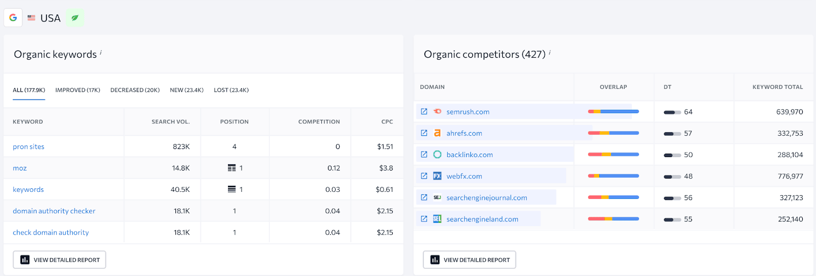This screenshot has width=816, height=276.
Task: Open the 'pron sites' keyword link
Action: click(x=29, y=146)
